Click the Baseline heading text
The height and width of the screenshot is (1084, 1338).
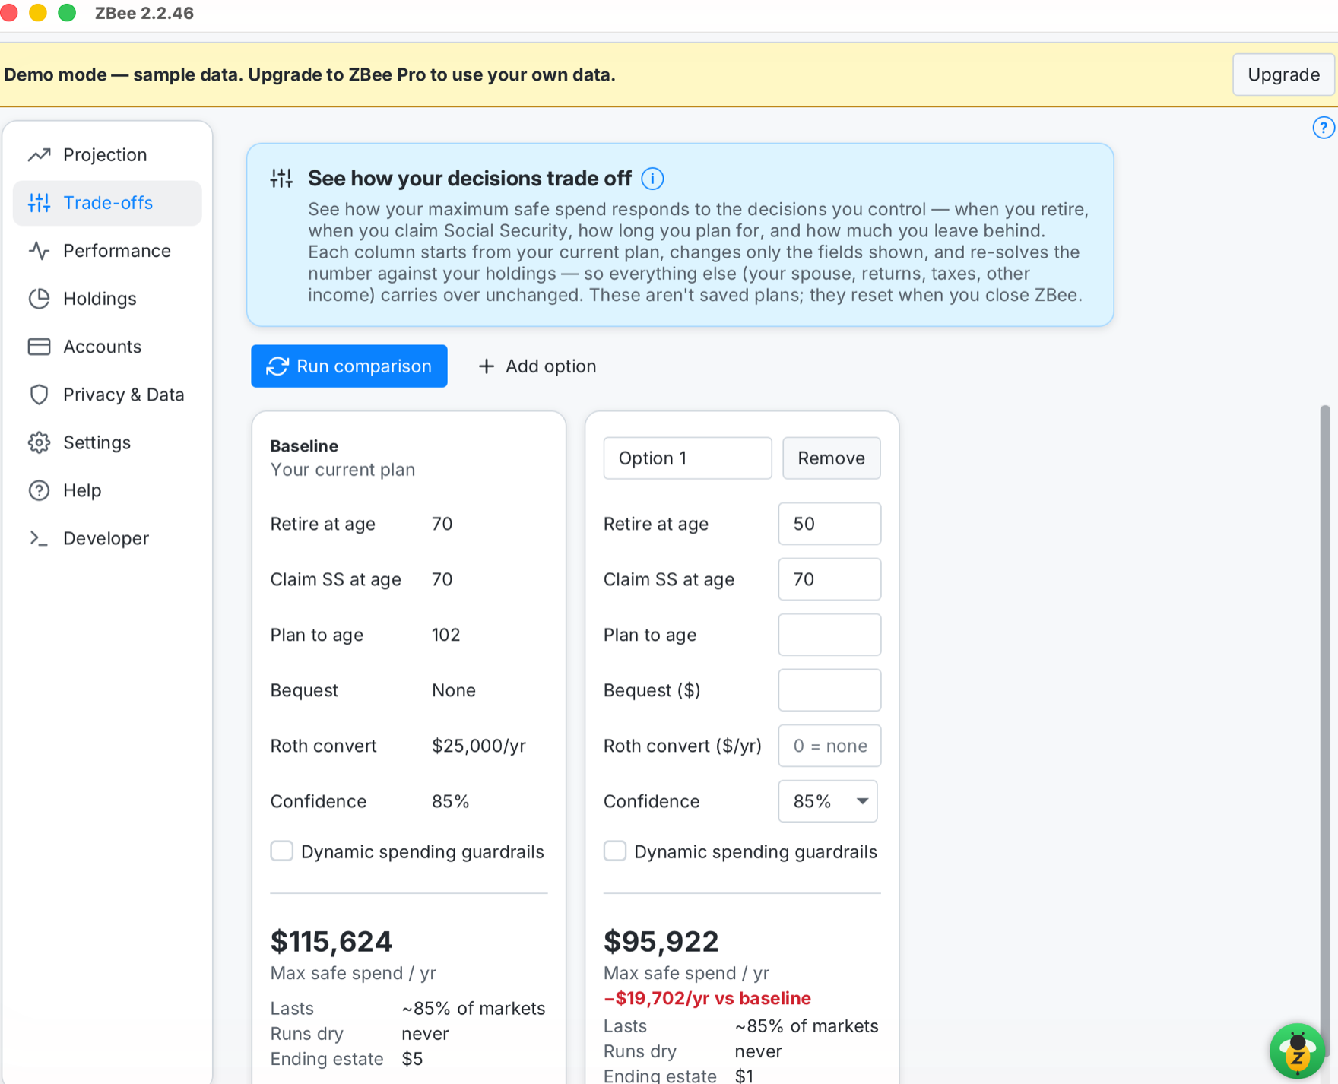pyautogui.click(x=304, y=446)
